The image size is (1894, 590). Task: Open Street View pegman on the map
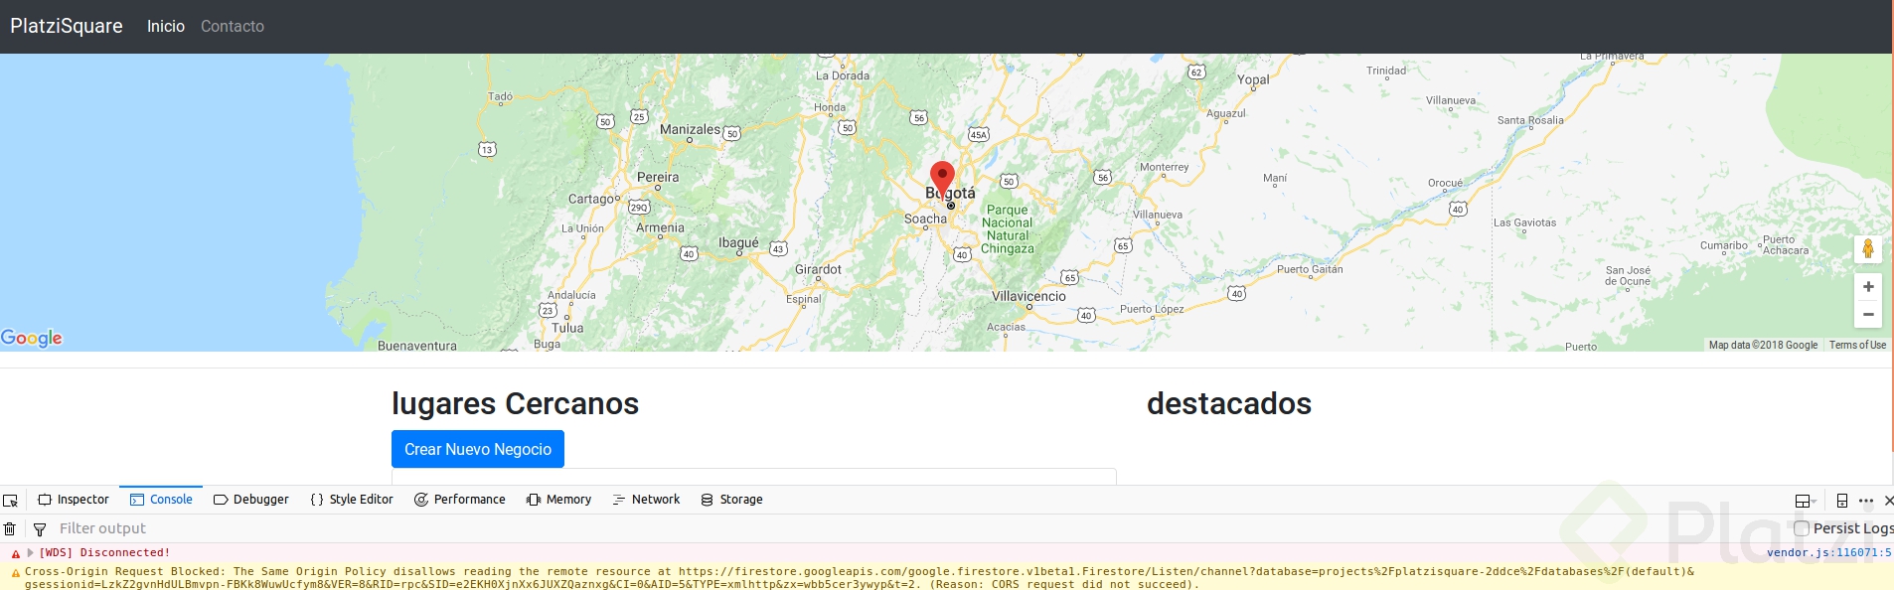(x=1868, y=249)
